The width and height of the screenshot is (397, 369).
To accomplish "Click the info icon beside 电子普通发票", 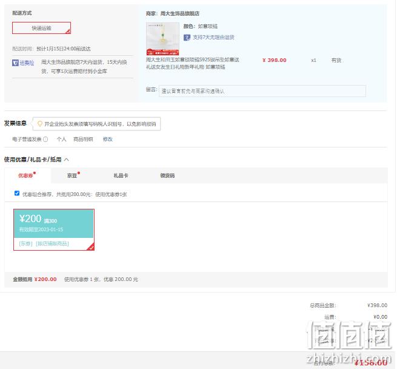I will [45, 139].
